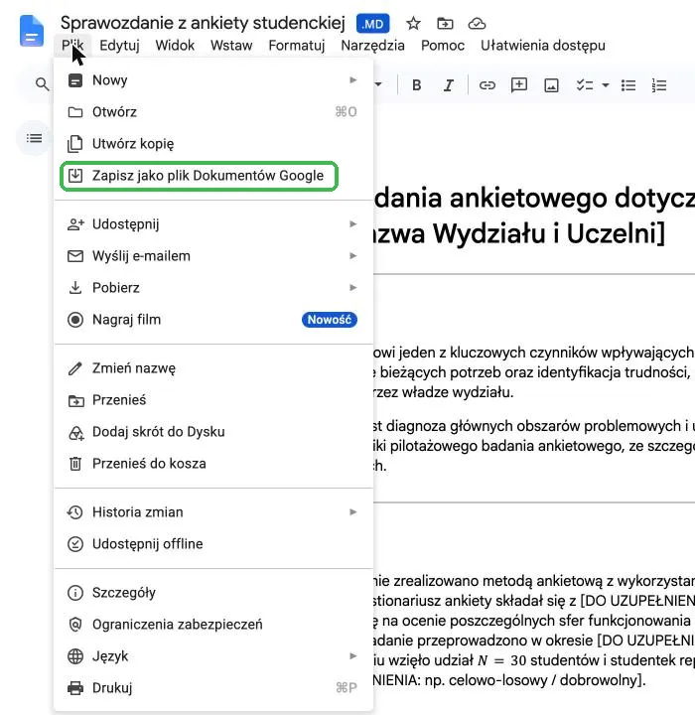Click the search magnifier in toolbar
The height and width of the screenshot is (715, 695).
(42, 84)
